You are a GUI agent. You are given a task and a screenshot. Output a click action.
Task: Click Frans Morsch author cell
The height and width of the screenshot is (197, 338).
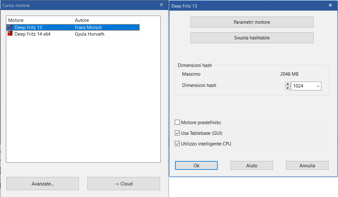(x=88, y=28)
